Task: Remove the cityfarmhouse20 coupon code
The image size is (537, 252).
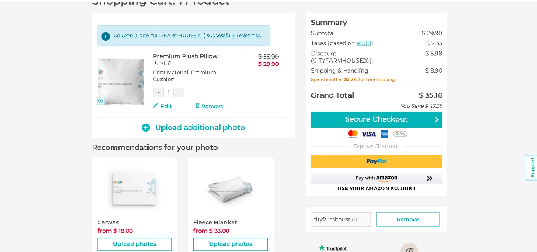Action: pyautogui.click(x=407, y=219)
